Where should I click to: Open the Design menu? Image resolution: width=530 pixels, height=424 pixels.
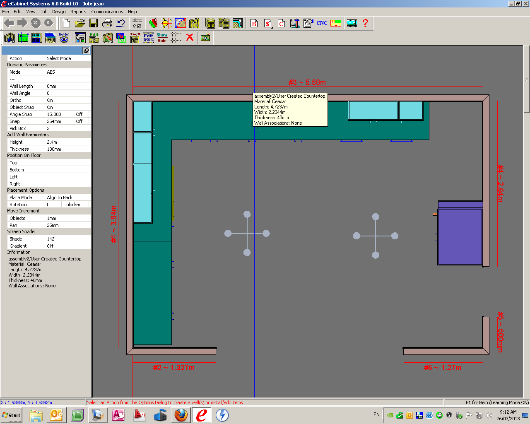click(x=59, y=12)
